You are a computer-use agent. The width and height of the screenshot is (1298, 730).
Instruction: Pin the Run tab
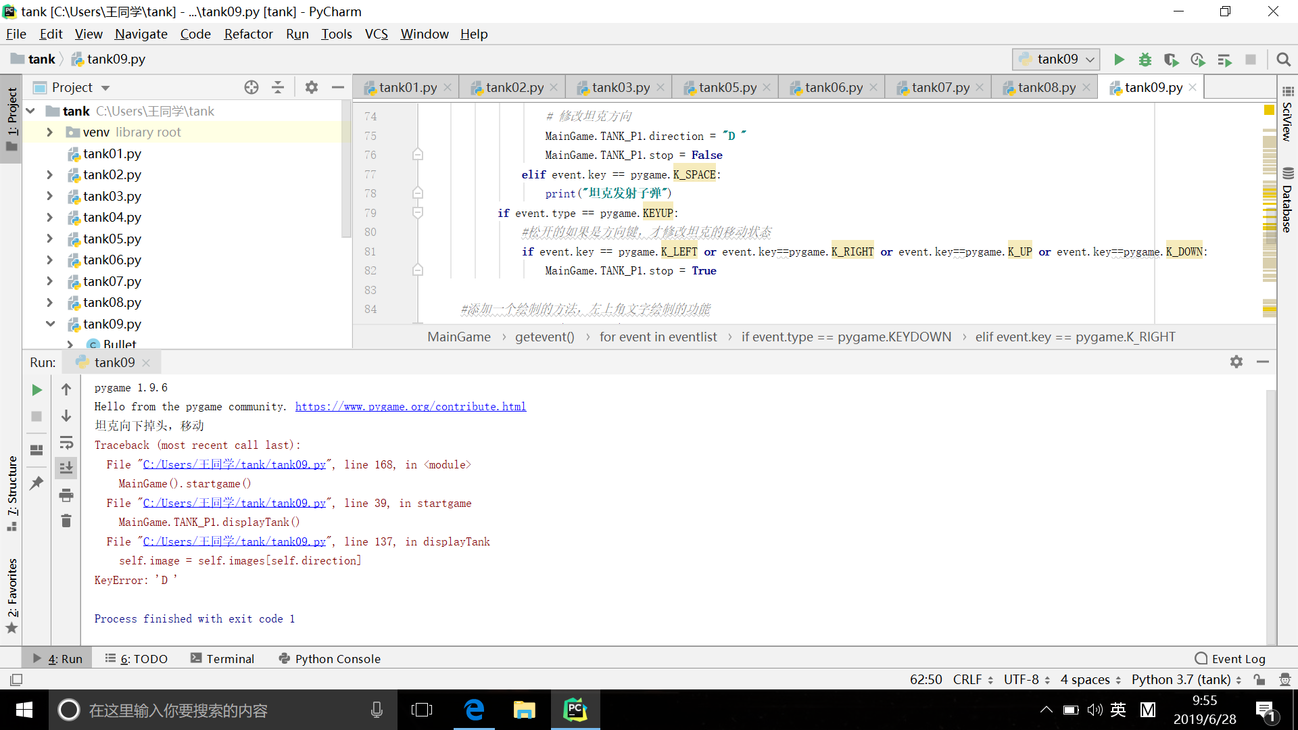[37, 483]
